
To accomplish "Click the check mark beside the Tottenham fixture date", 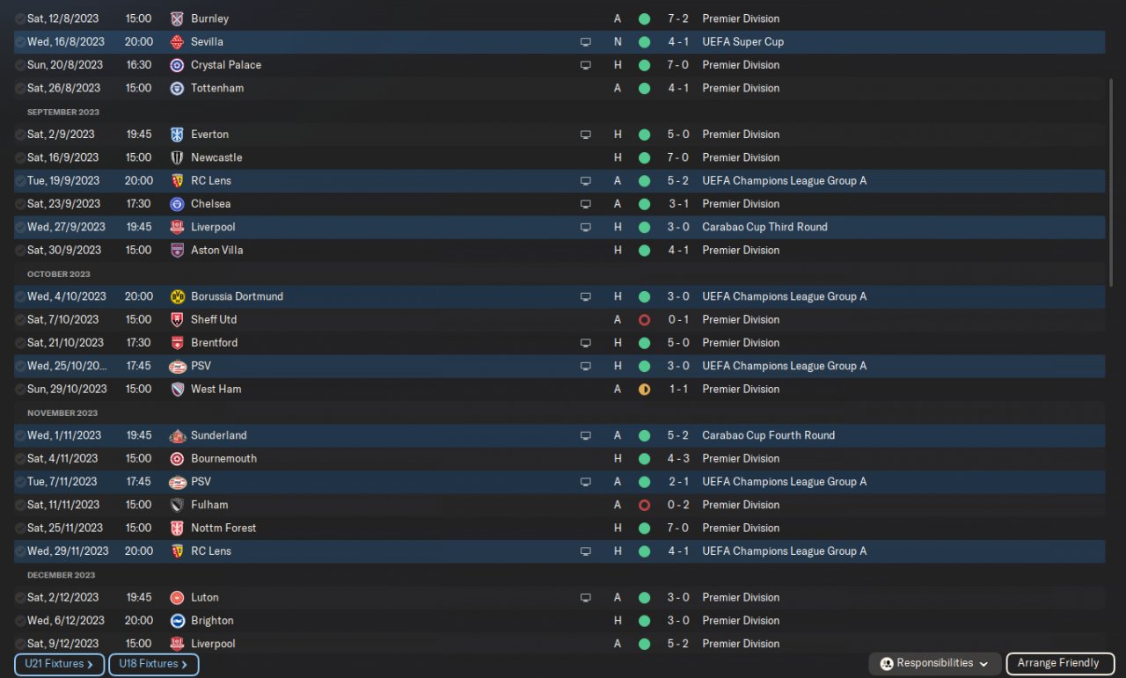I will (20, 88).
